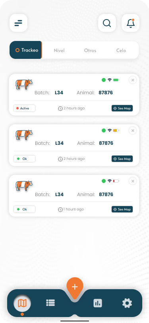
Task: Open the notifications bell icon
Action: [130, 23]
